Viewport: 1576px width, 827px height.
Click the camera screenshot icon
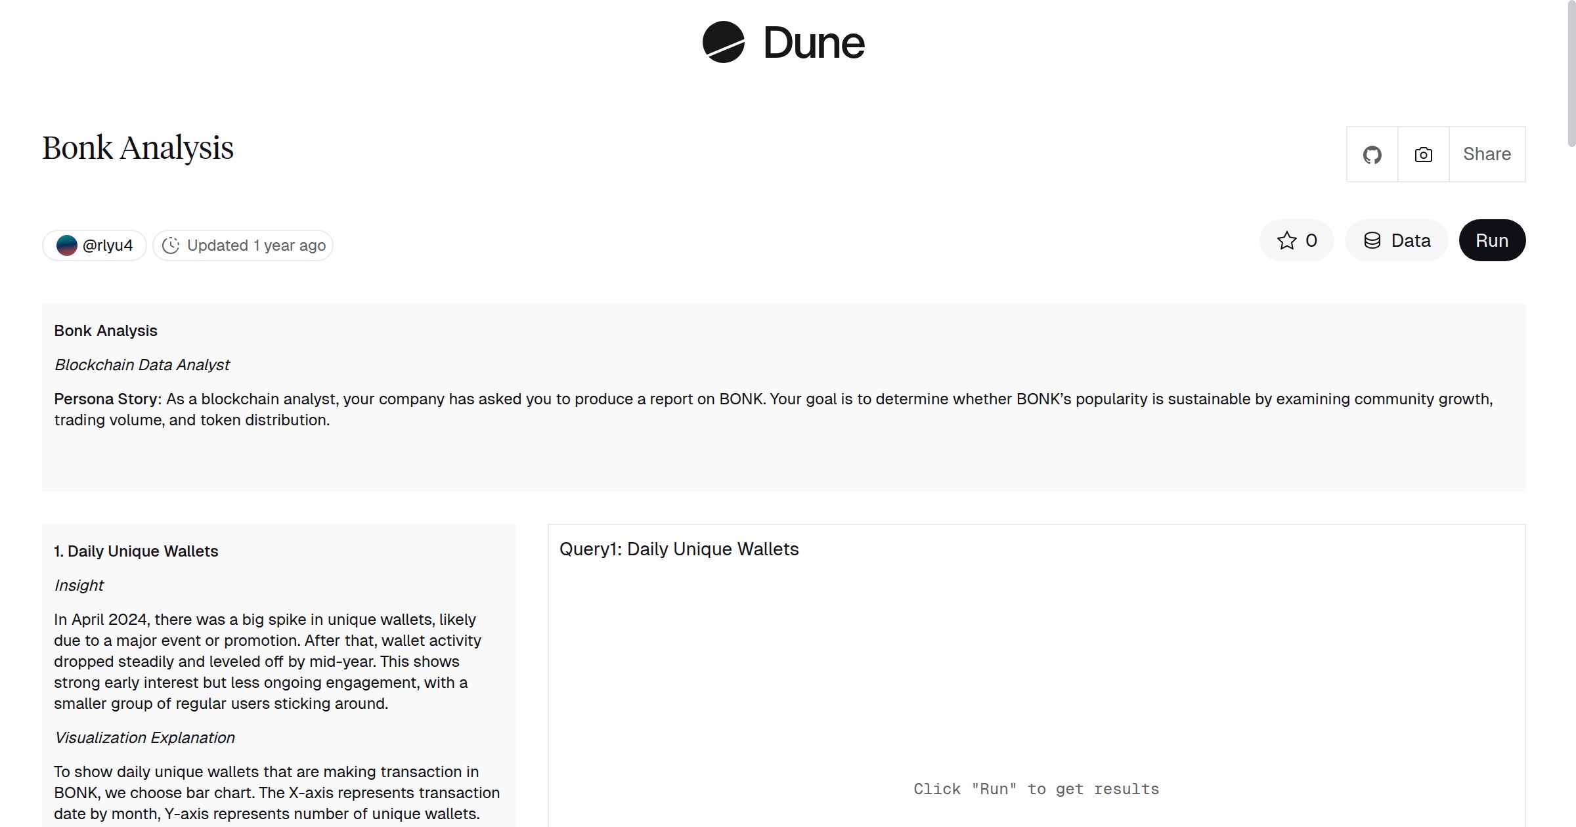pos(1422,154)
